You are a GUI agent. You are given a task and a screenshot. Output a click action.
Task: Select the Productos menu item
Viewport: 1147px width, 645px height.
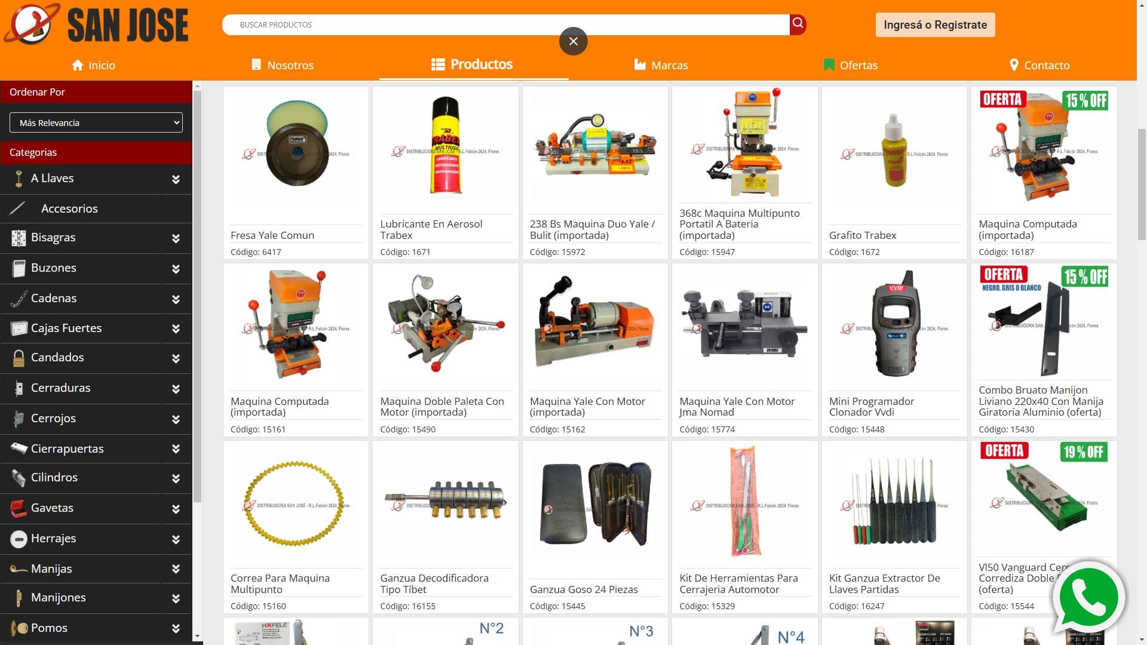pos(473,64)
